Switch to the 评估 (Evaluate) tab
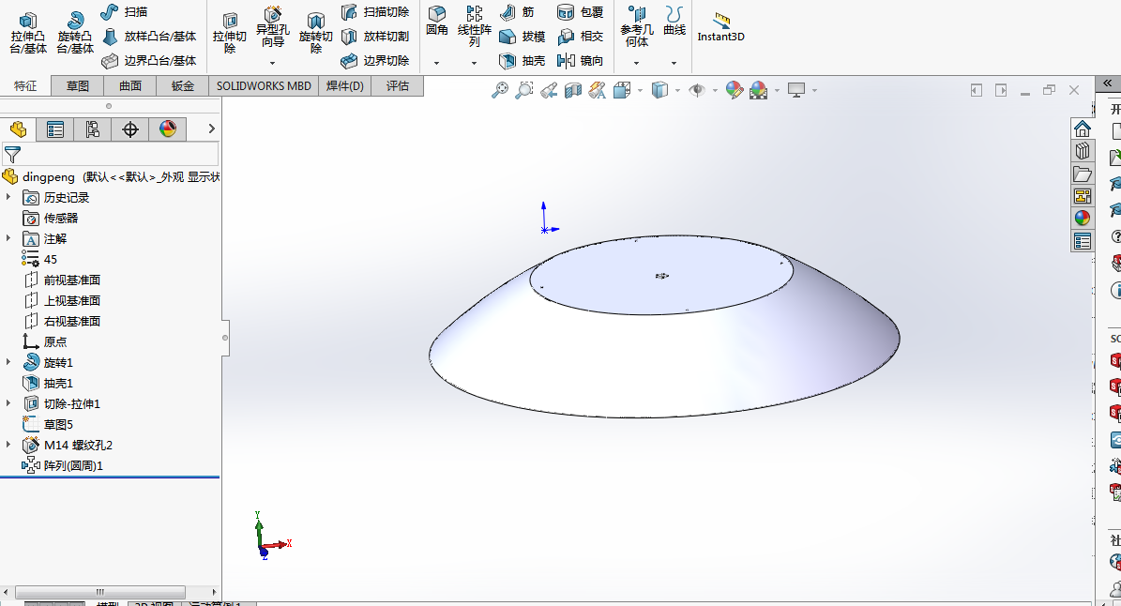The image size is (1121, 606). pos(398,85)
